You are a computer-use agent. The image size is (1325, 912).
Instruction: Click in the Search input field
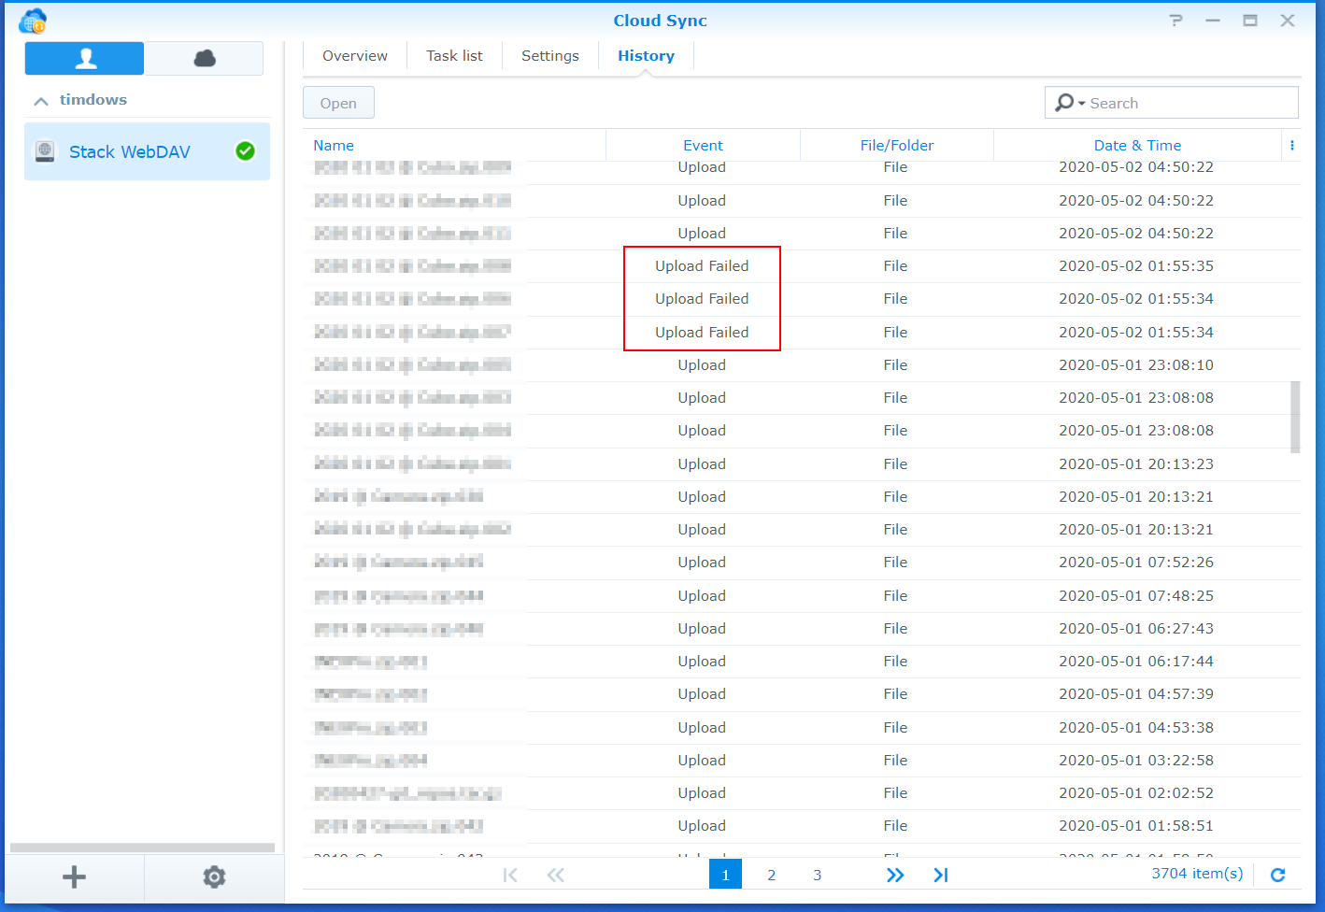(1189, 104)
